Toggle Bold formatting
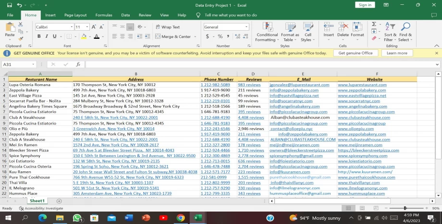This screenshot has height=224, width=442. pyautogui.click(x=39, y=36)
